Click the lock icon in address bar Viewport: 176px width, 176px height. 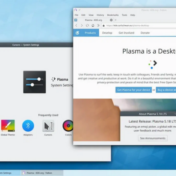click(x=103, y=25)
